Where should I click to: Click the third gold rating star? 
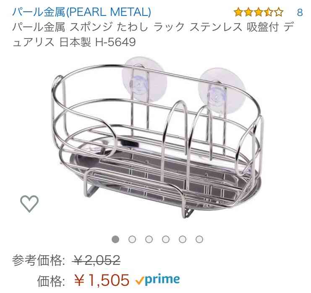259,12
